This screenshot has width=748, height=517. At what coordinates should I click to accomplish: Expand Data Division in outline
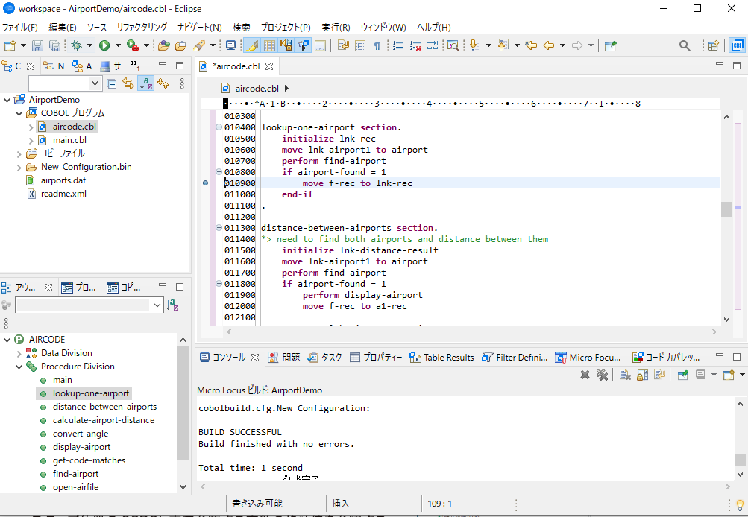pyautogui.click(x=19, y=354)
